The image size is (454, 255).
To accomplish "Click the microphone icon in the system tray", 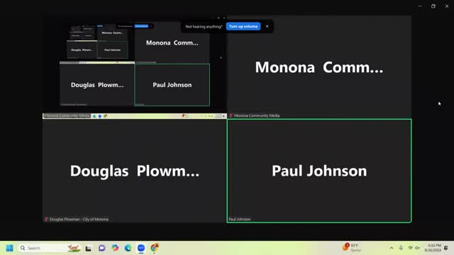I will pos(401,248).
